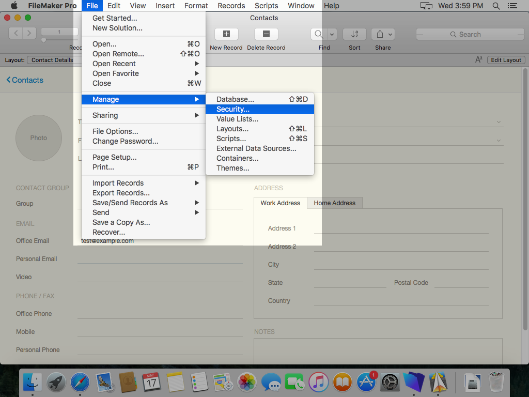Open iTunes from the Dock

pyautogui.click(x=318, y=383)
